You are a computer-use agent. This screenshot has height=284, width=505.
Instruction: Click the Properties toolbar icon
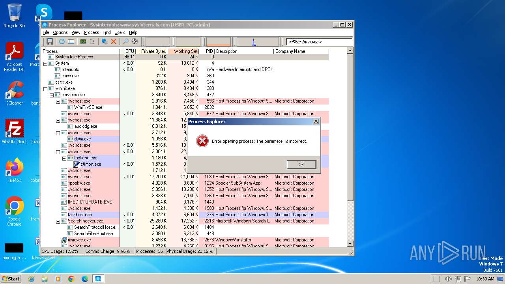pos(105,41)
